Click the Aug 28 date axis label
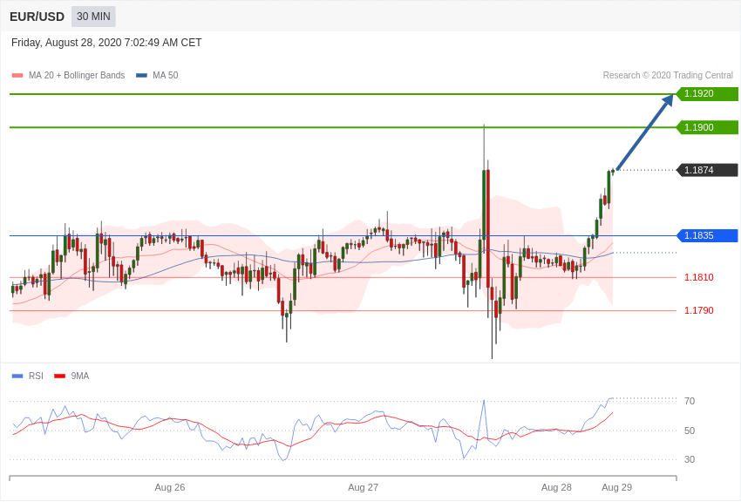The height and width of the screenshot is (502, 741). (x=556, y=487)
